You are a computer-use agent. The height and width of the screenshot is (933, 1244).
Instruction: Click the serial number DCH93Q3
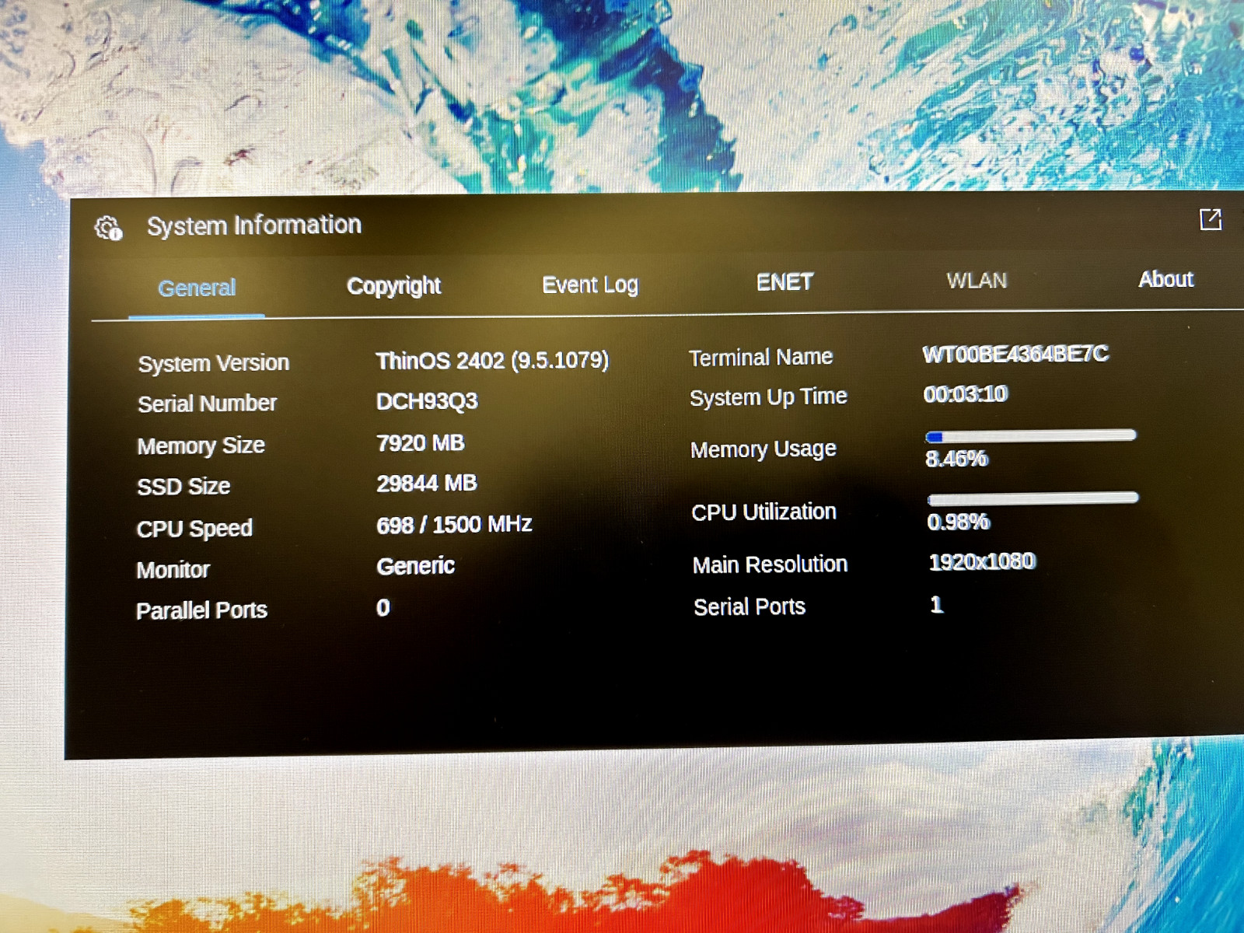(x=427, y=401)
